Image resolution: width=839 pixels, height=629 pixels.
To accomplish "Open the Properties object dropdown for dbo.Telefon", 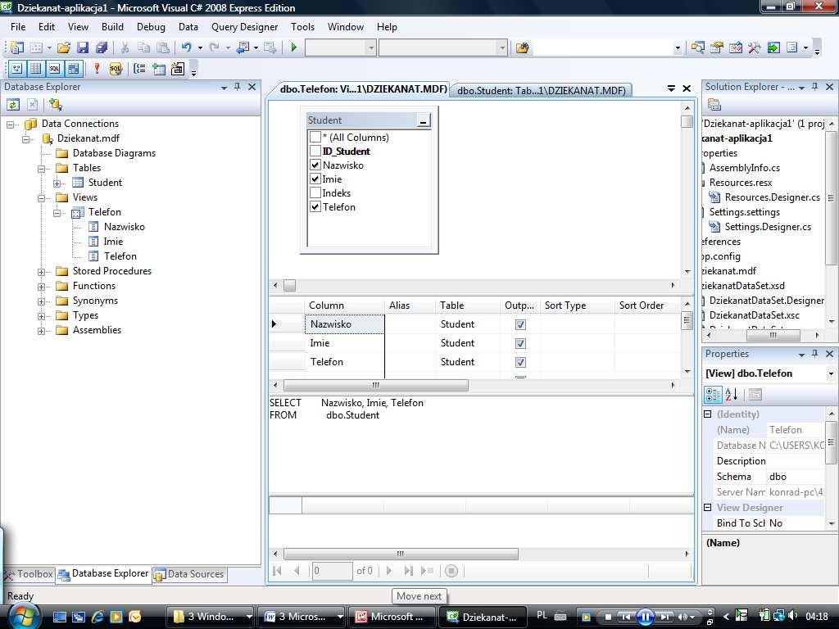I will pos(831,373).
